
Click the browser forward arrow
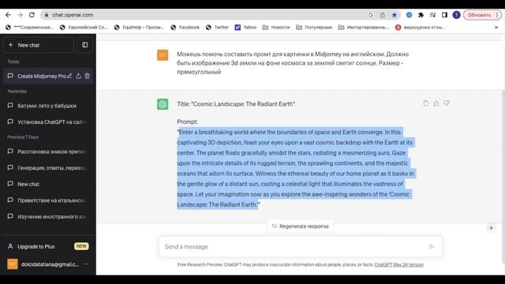coord(20,15)
